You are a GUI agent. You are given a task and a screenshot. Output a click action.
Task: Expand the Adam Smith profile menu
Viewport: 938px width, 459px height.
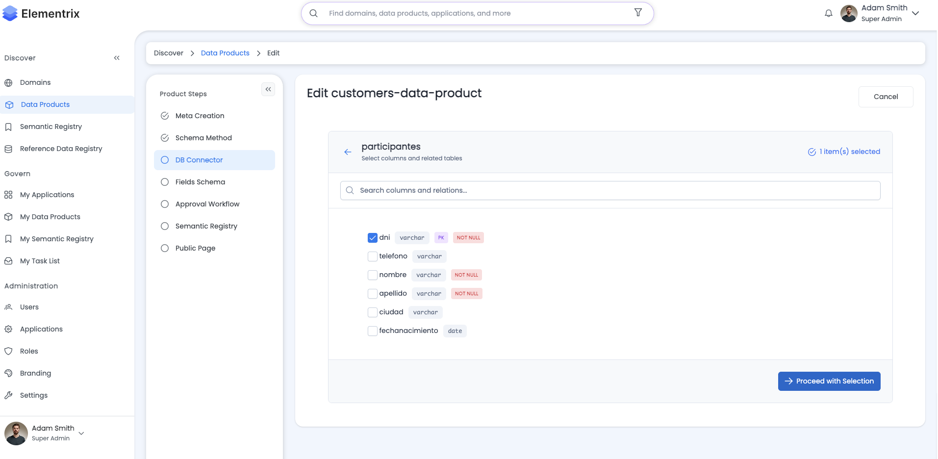point(916,13)
